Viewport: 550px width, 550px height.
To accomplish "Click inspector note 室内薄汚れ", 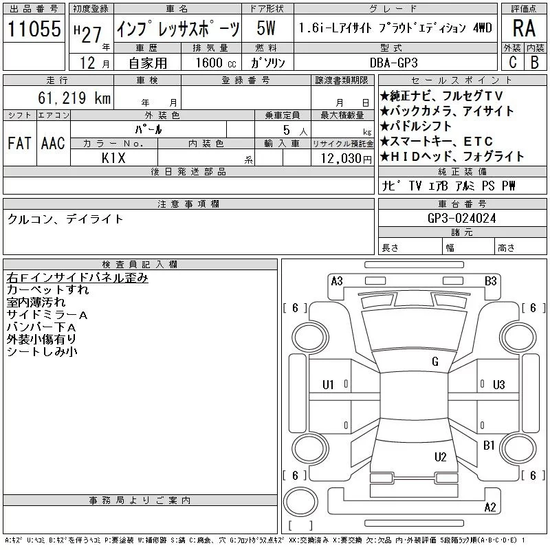I will (36, 302).
